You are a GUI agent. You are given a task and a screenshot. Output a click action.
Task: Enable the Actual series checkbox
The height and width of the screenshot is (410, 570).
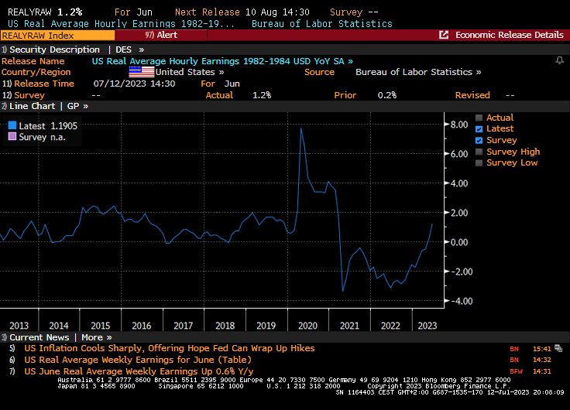(479, 118)
